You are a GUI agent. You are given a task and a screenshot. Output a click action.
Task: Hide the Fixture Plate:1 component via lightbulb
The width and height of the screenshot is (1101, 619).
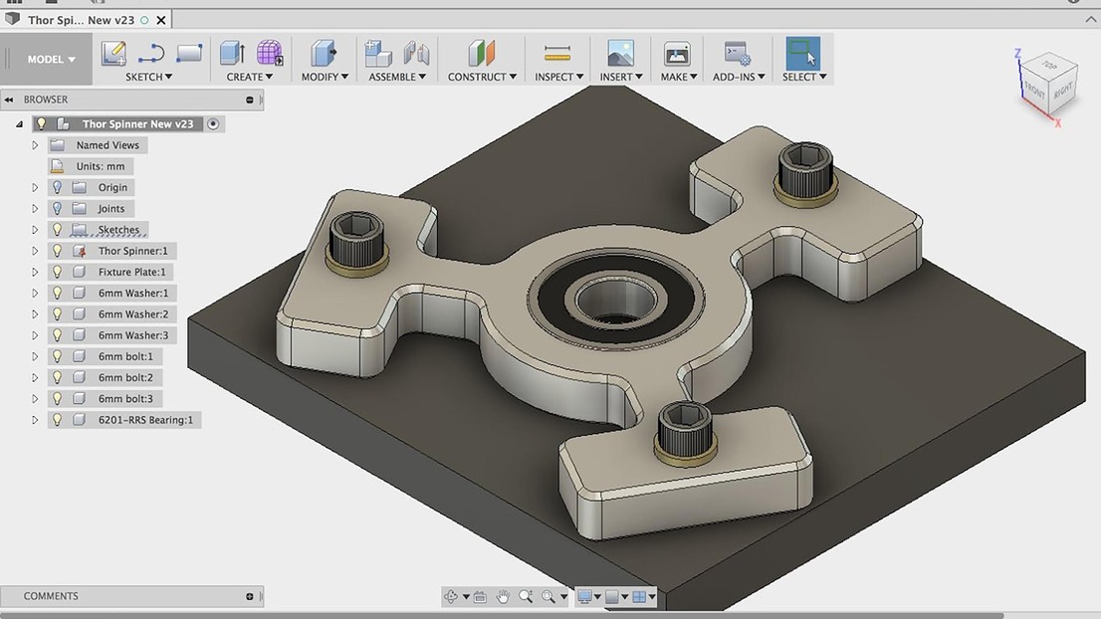pyautogui.click(x=58, y=272)
